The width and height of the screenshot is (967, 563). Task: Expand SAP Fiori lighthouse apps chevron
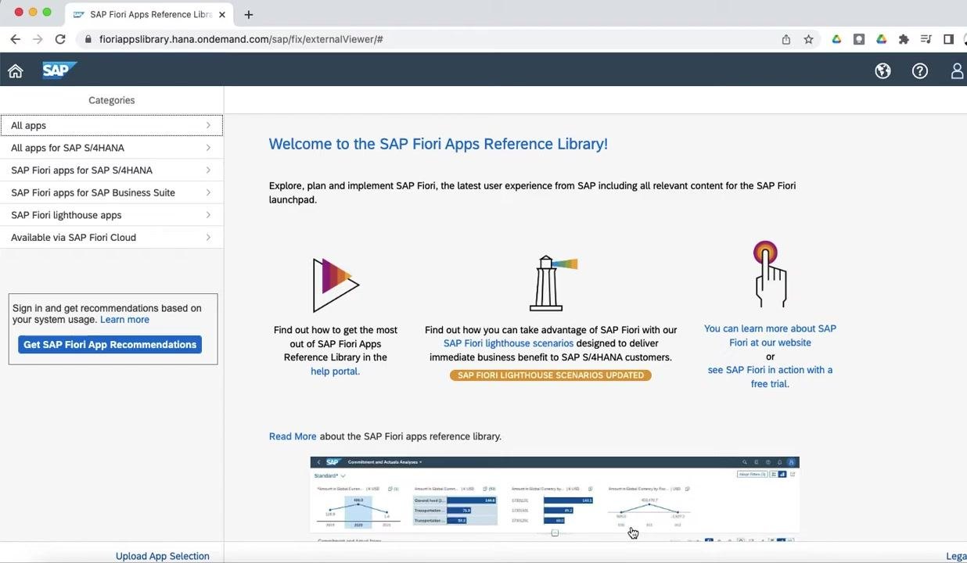coord(208,215)
